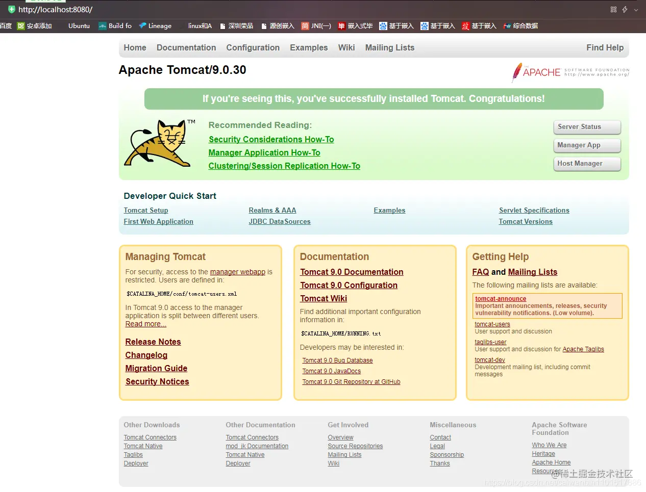Open the 安卓添加 bookmark
This screenshot has height=492, width=646.
(x=35, y=25)
